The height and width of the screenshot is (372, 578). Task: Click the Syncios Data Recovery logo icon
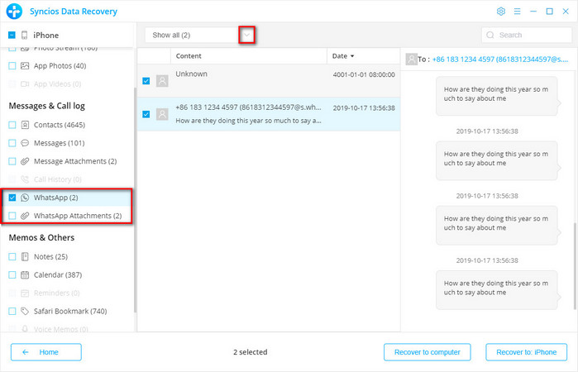pos(14,11)
